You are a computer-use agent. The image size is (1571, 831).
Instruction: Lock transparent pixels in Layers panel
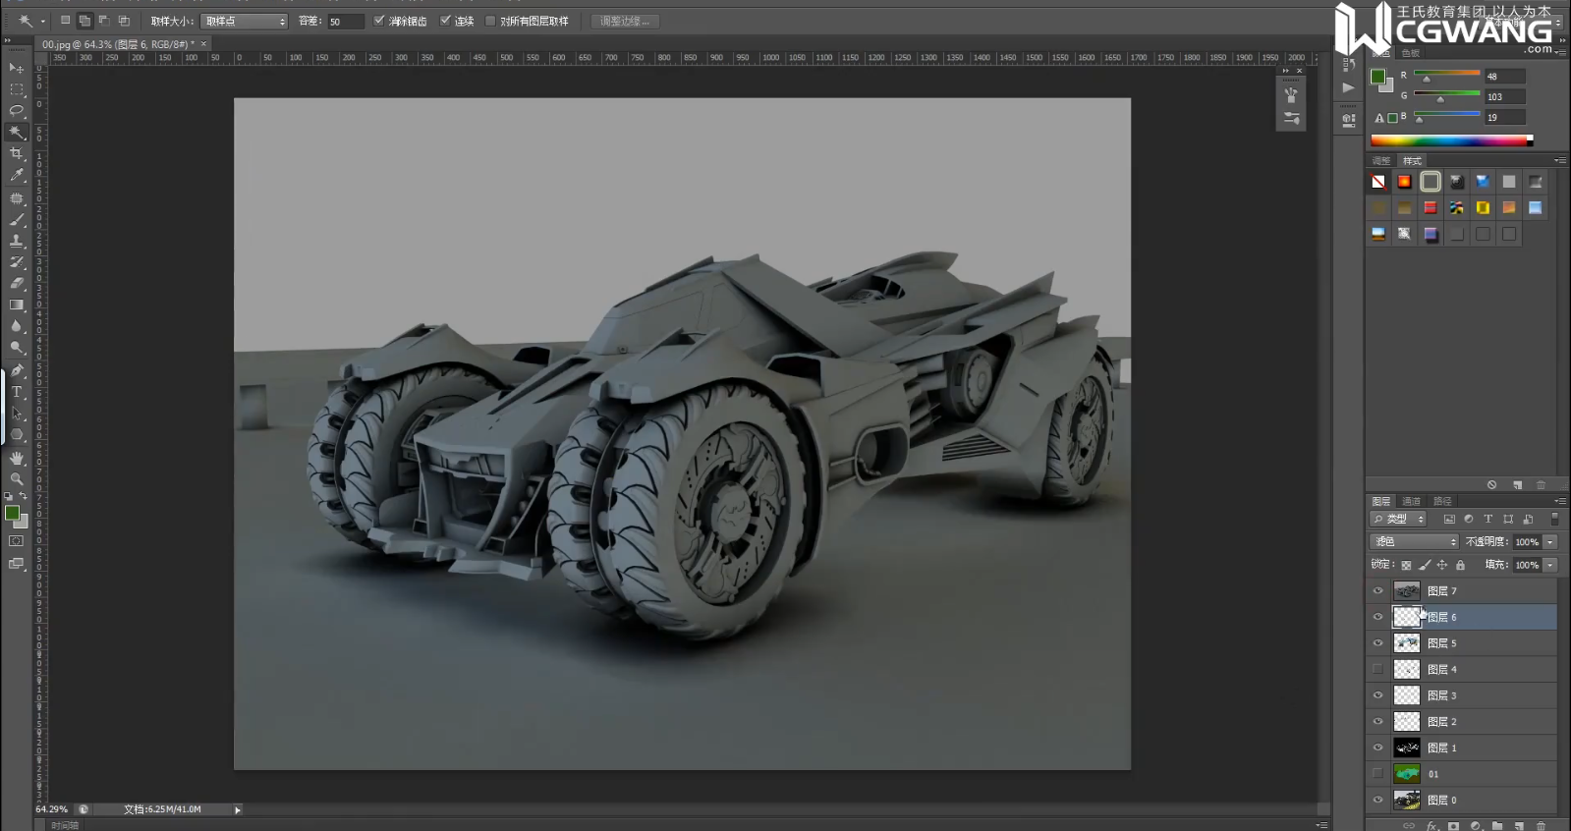pos(1406,565)
